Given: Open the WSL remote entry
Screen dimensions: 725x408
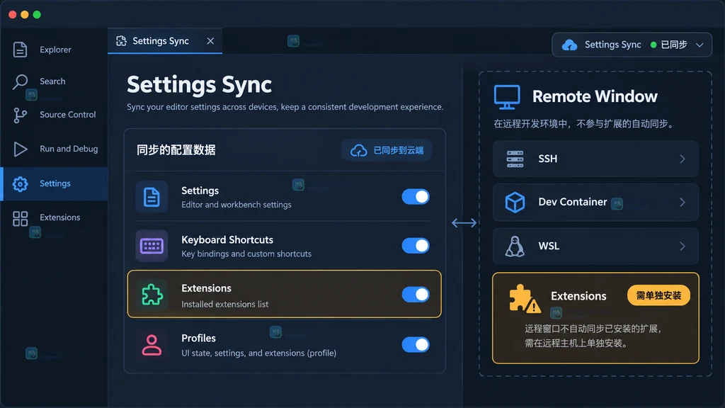Looking at the screenshot, I should [x=595, y=246].
